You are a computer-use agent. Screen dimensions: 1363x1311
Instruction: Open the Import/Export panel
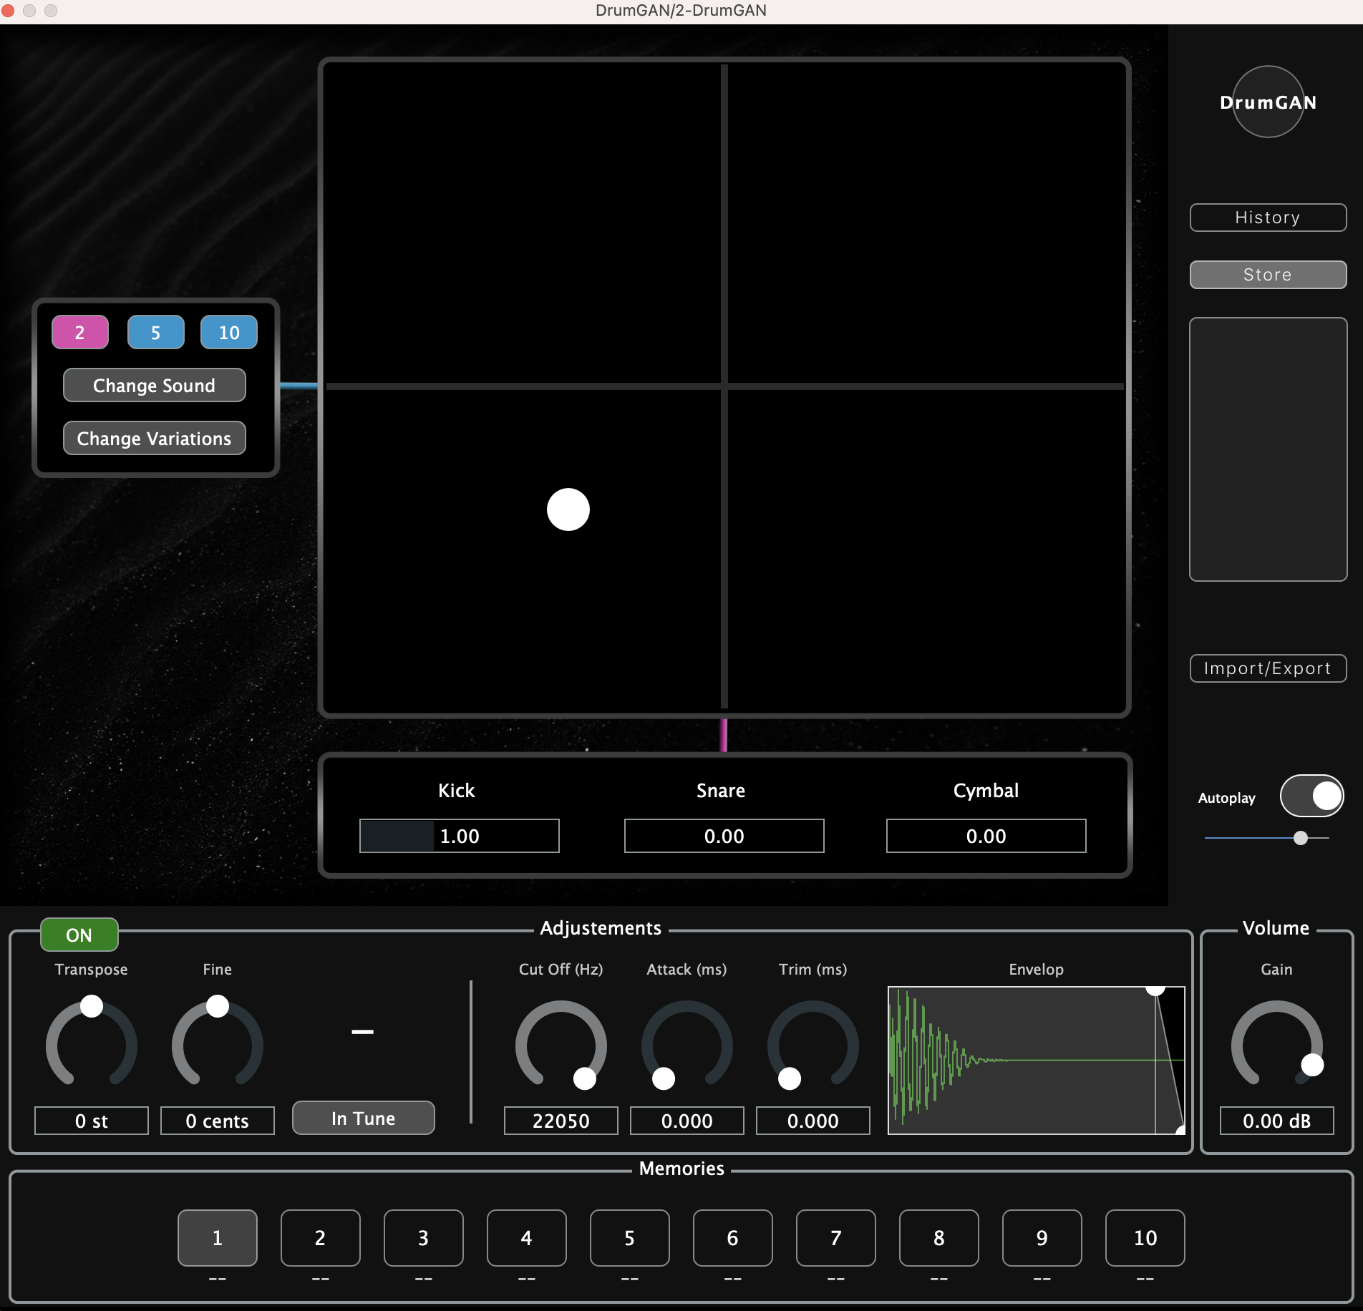tap(1267, 668)
